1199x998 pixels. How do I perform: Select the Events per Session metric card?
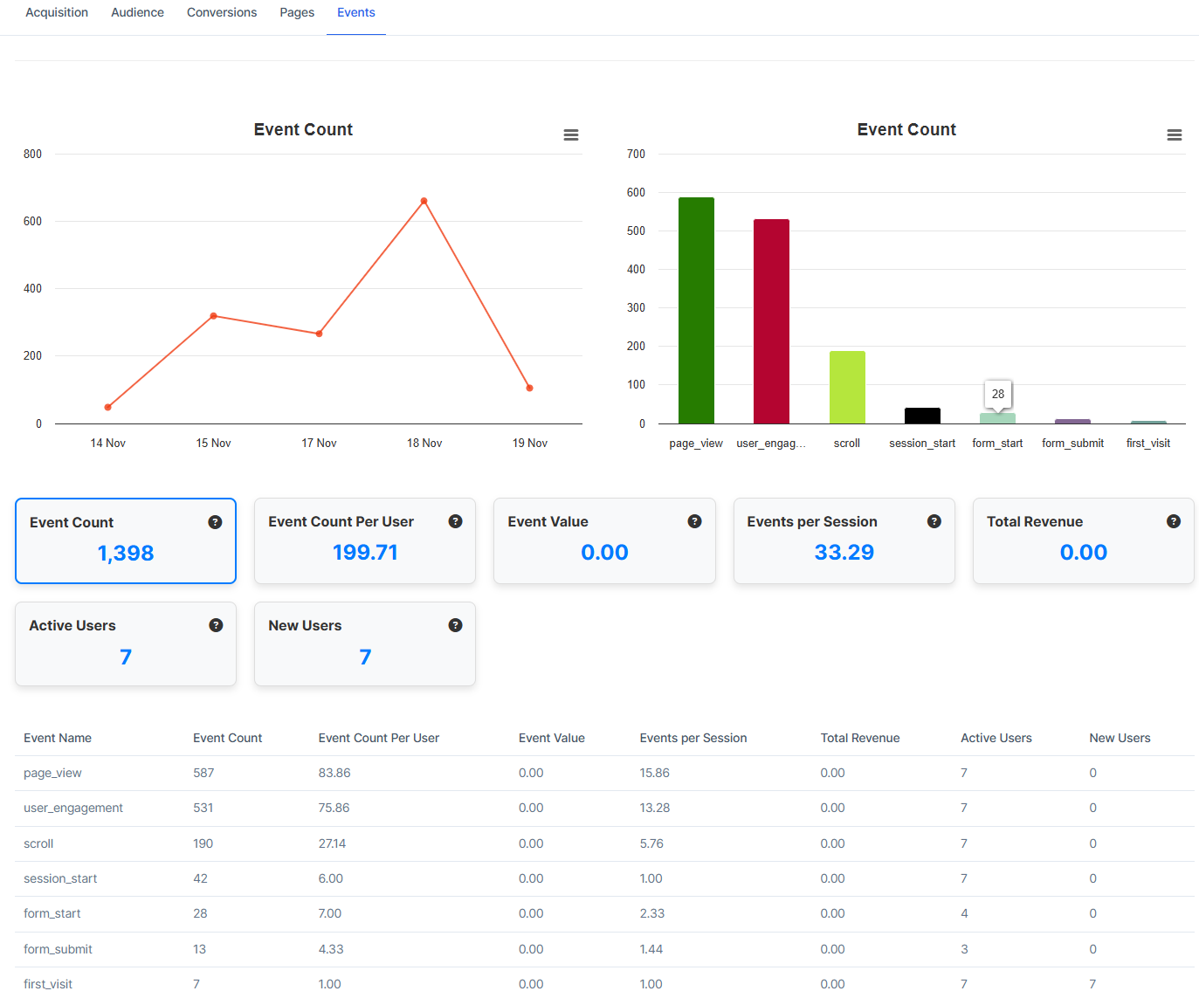(x=844, y=540)
